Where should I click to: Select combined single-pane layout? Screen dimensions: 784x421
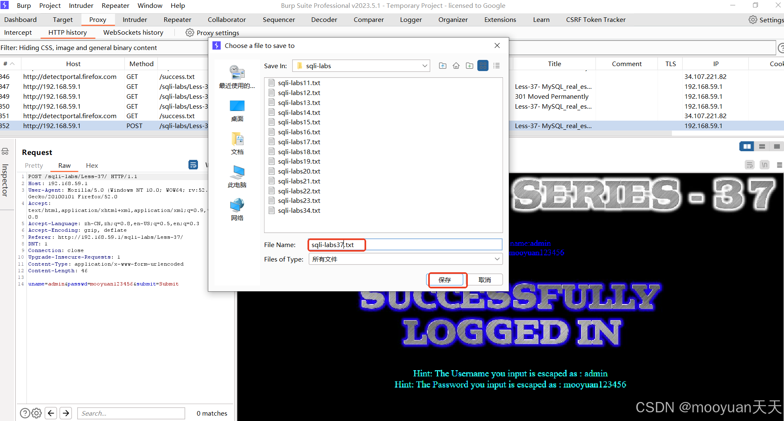point(777,147)
